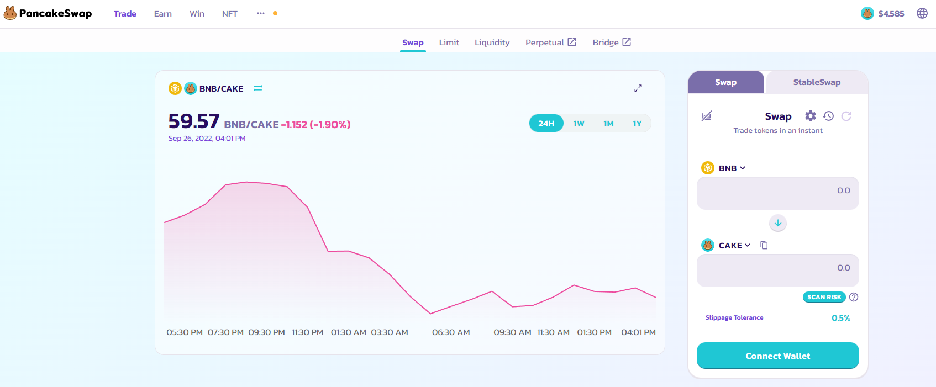Click the 0.5% slippage value

841,318
